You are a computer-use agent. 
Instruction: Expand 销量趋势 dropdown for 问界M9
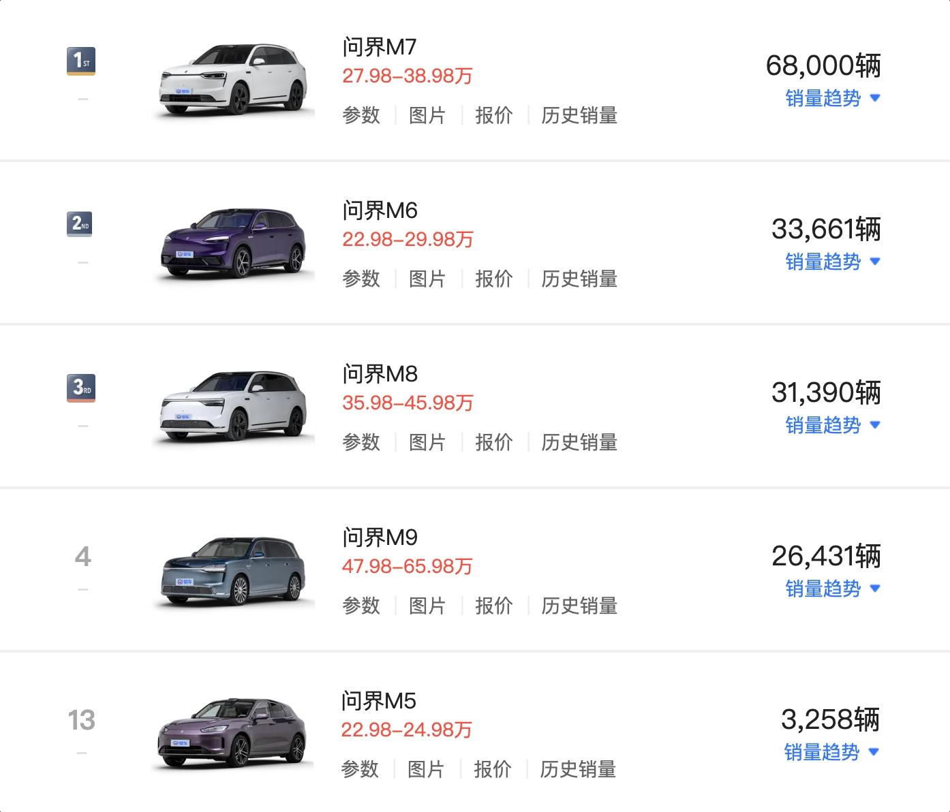[833, 589]
